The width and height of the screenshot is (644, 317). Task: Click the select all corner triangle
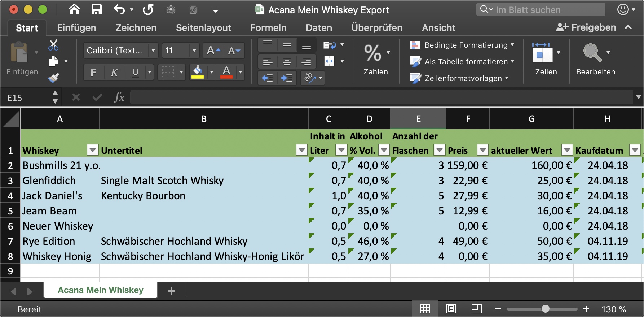coord(10,119)
